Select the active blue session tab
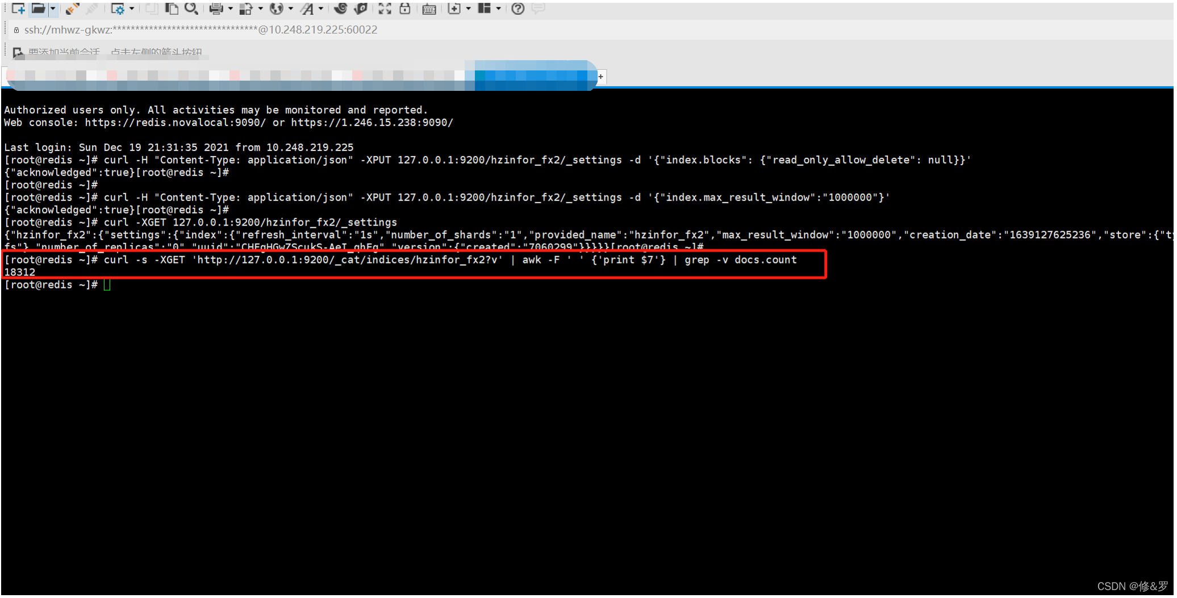 click(531, 76)
